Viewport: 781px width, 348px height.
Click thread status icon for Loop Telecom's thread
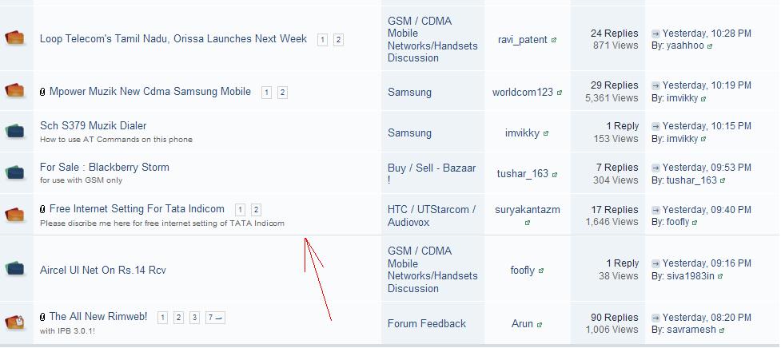(x=14, y=38)
